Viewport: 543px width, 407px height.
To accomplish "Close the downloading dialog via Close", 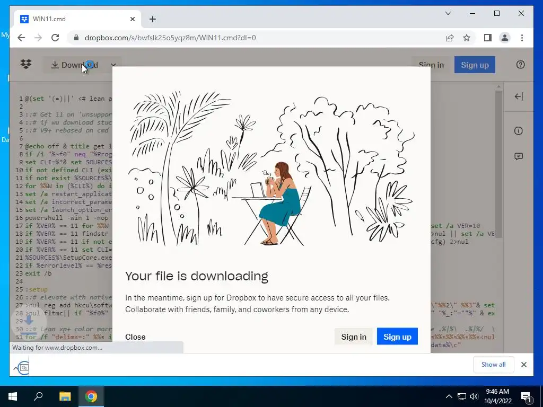I will 135,337.
